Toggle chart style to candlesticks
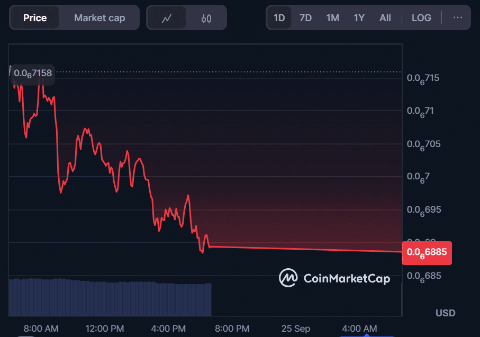Image resolution: width=480 pixels, height=337 pixels. 205,17
